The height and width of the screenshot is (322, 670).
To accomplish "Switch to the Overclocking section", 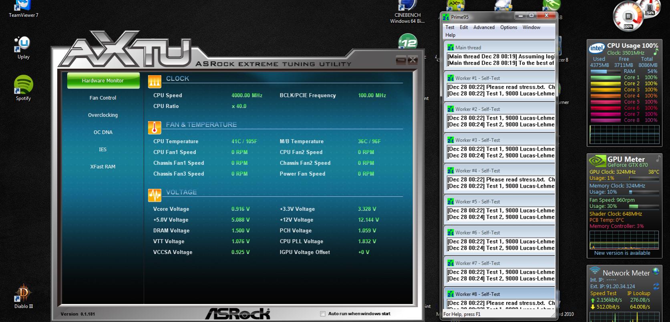I will tap(103, 115).
